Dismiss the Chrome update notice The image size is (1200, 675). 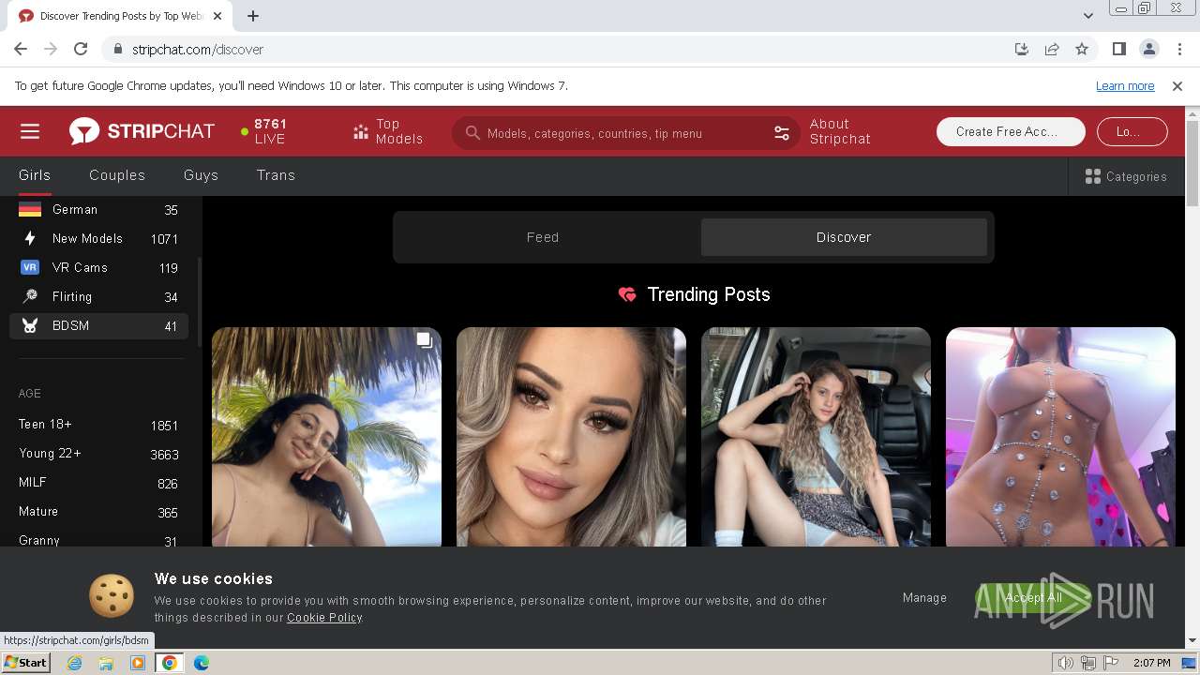(x=1177, y=85)
